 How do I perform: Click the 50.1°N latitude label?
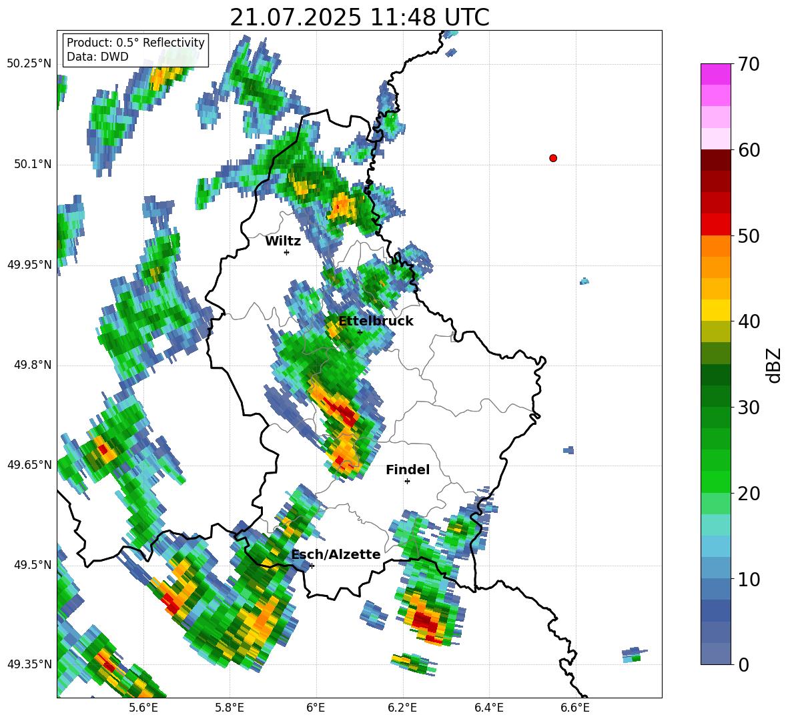tap(32, 164)
